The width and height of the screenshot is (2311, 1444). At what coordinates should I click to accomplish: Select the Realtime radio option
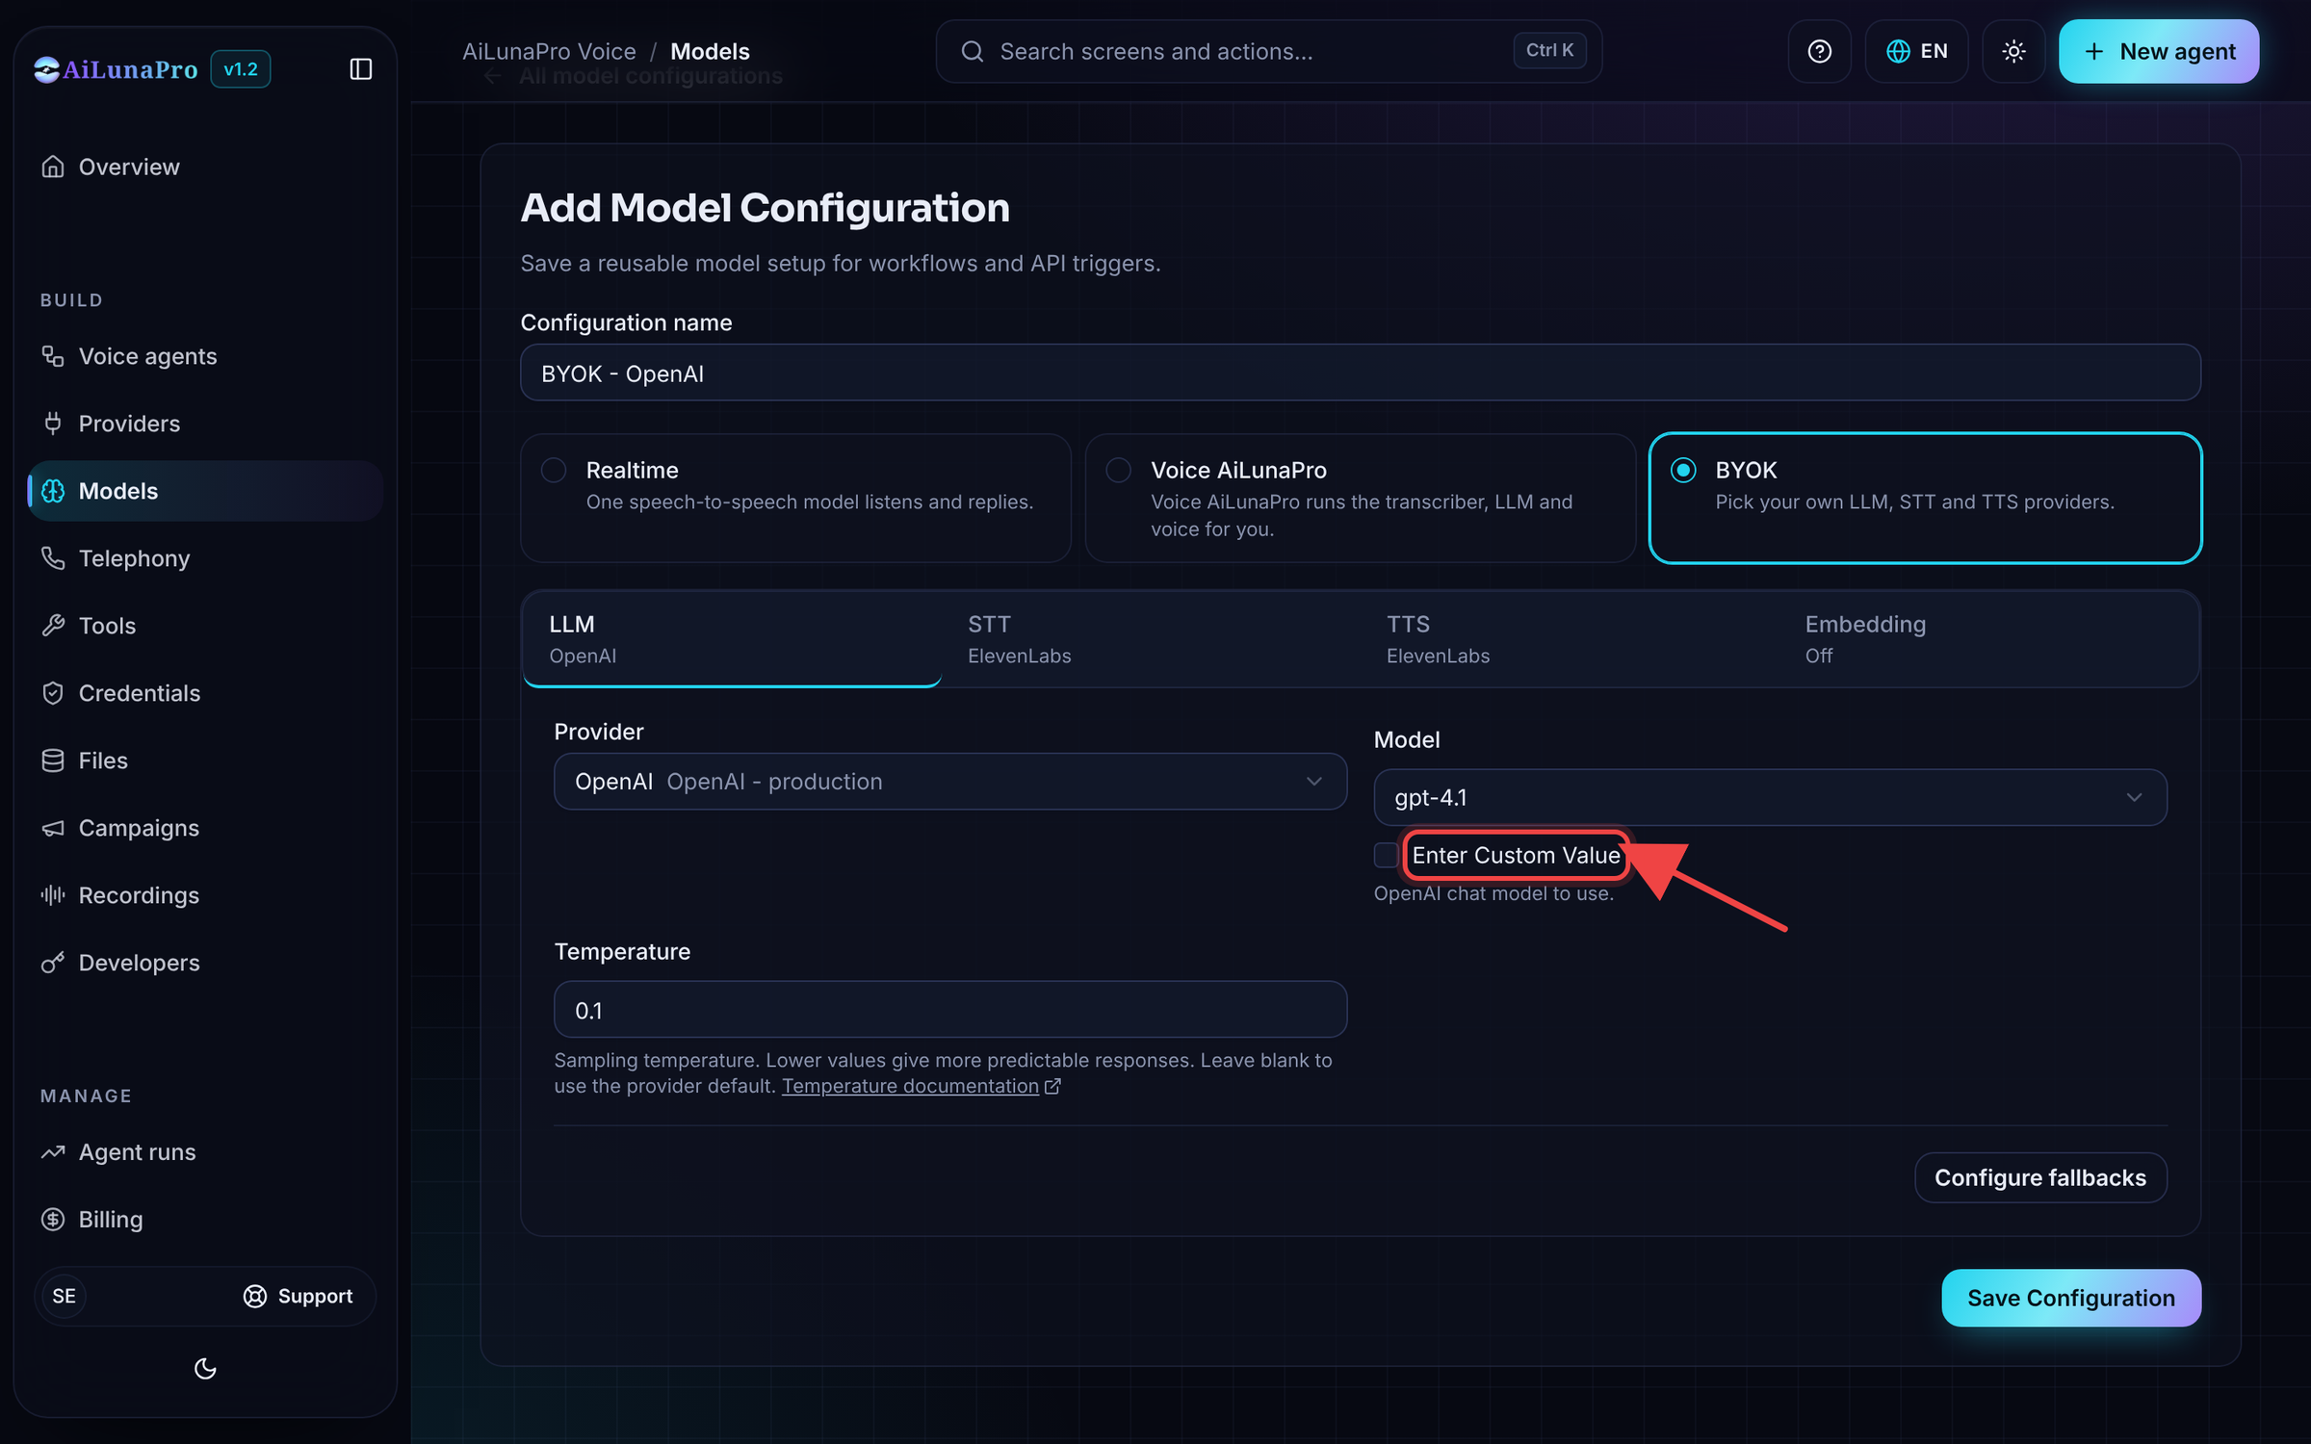pyautogui.click(x=554, y=470)
